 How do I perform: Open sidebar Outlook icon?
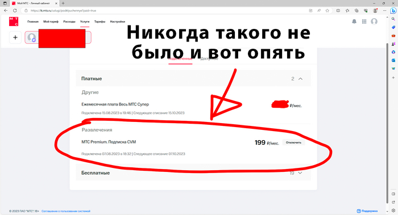(393, 60)
